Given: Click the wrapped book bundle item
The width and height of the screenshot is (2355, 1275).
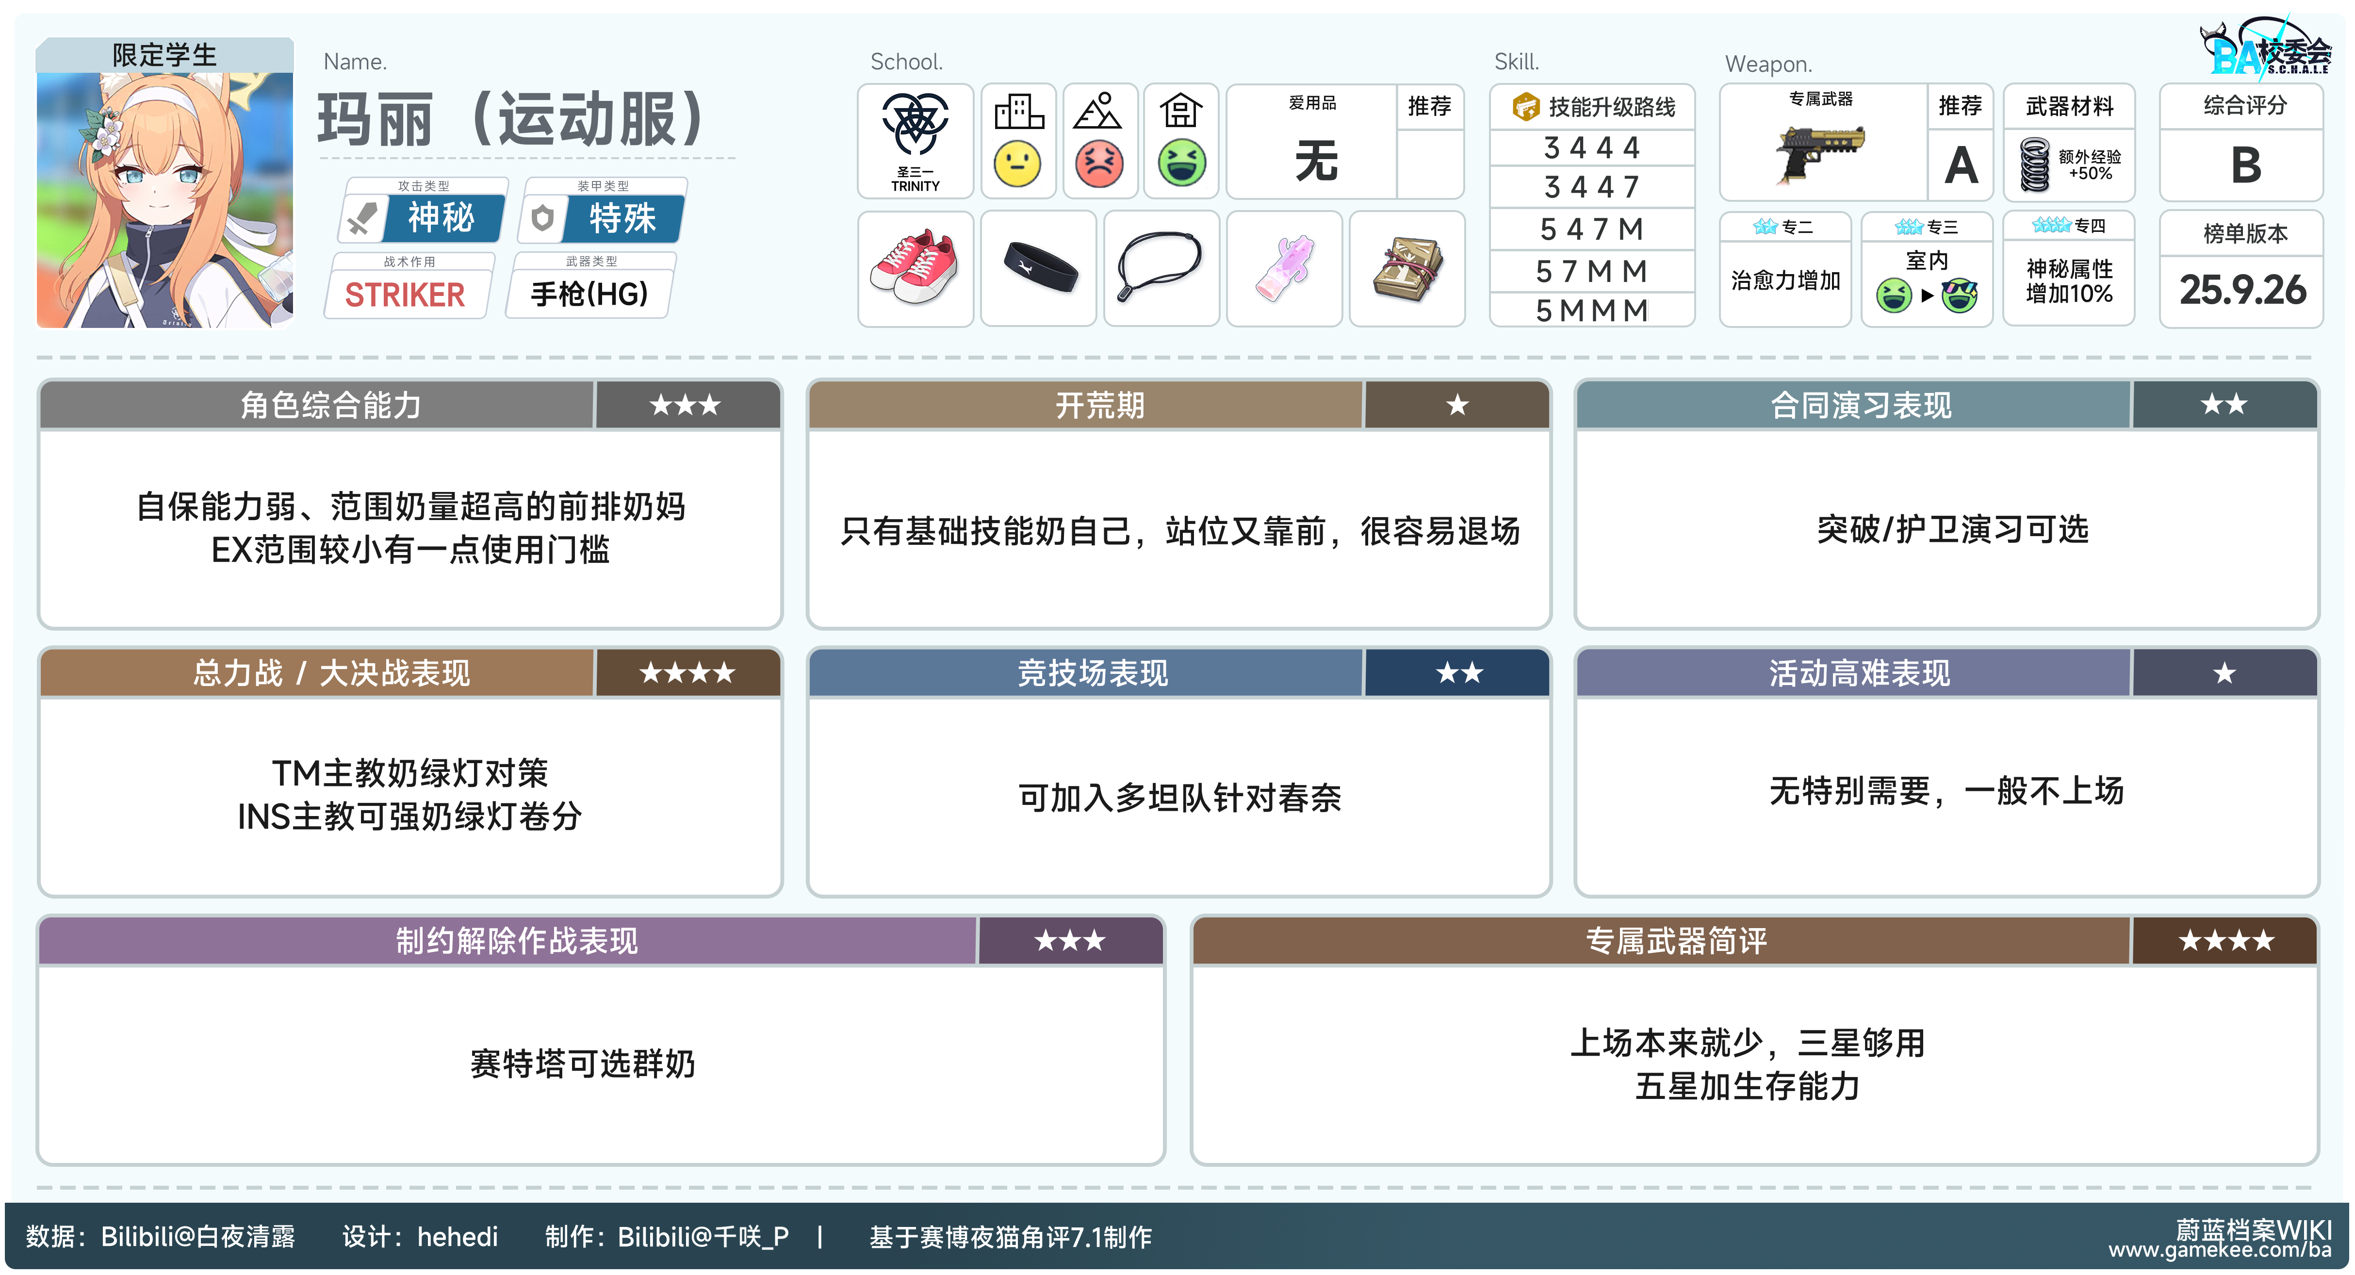Looking at the screenshot, I should click(x=1408, y=269).
